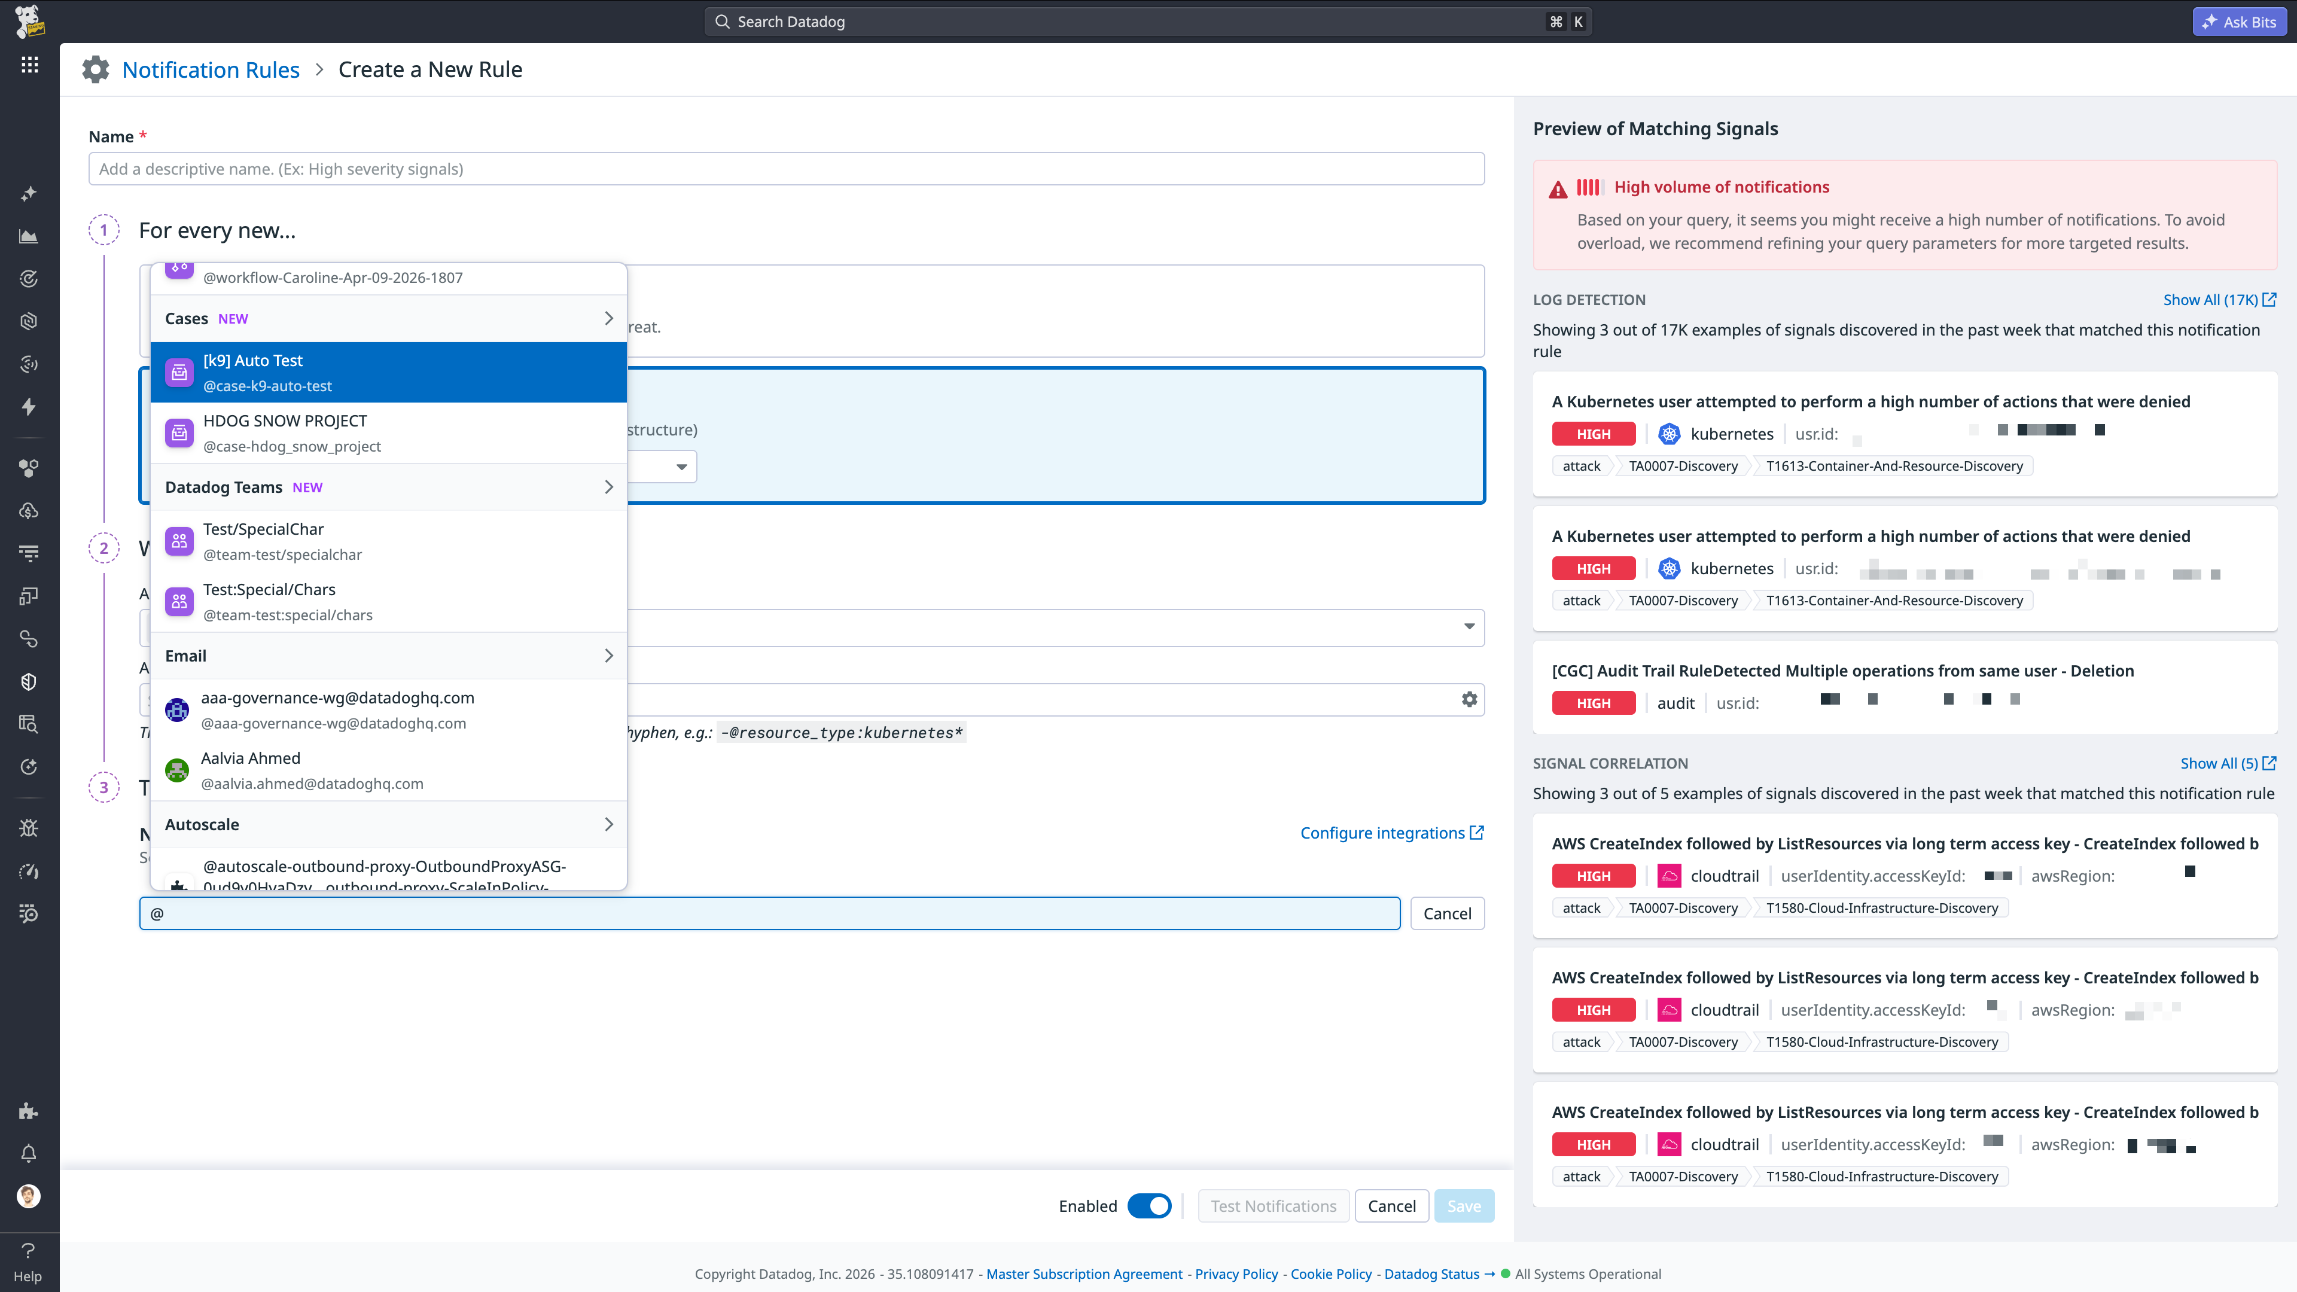Go back to Notification Rules breadcrumb
The image size is (2297, 1292).
[211, 69]
